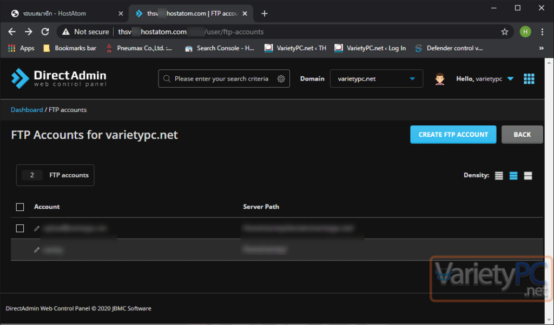The width and height of the screenshot is (554, 325).
Task: Open search settings gear icon
Action: (x=281, y=79)
